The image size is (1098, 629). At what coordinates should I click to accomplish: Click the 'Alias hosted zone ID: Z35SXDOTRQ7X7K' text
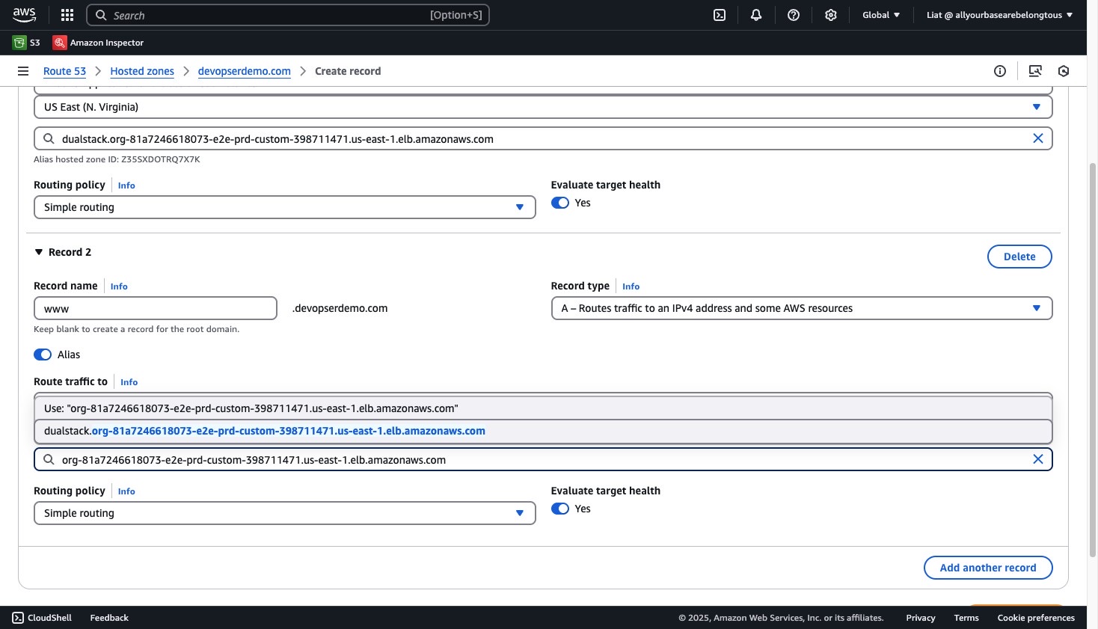coord(117,159)
